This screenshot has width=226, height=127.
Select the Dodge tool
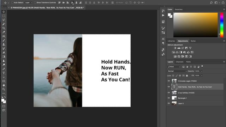4,65
